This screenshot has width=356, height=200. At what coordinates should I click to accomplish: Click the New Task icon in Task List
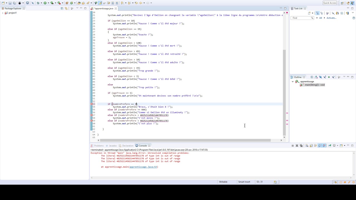click(x=309, y=13)
